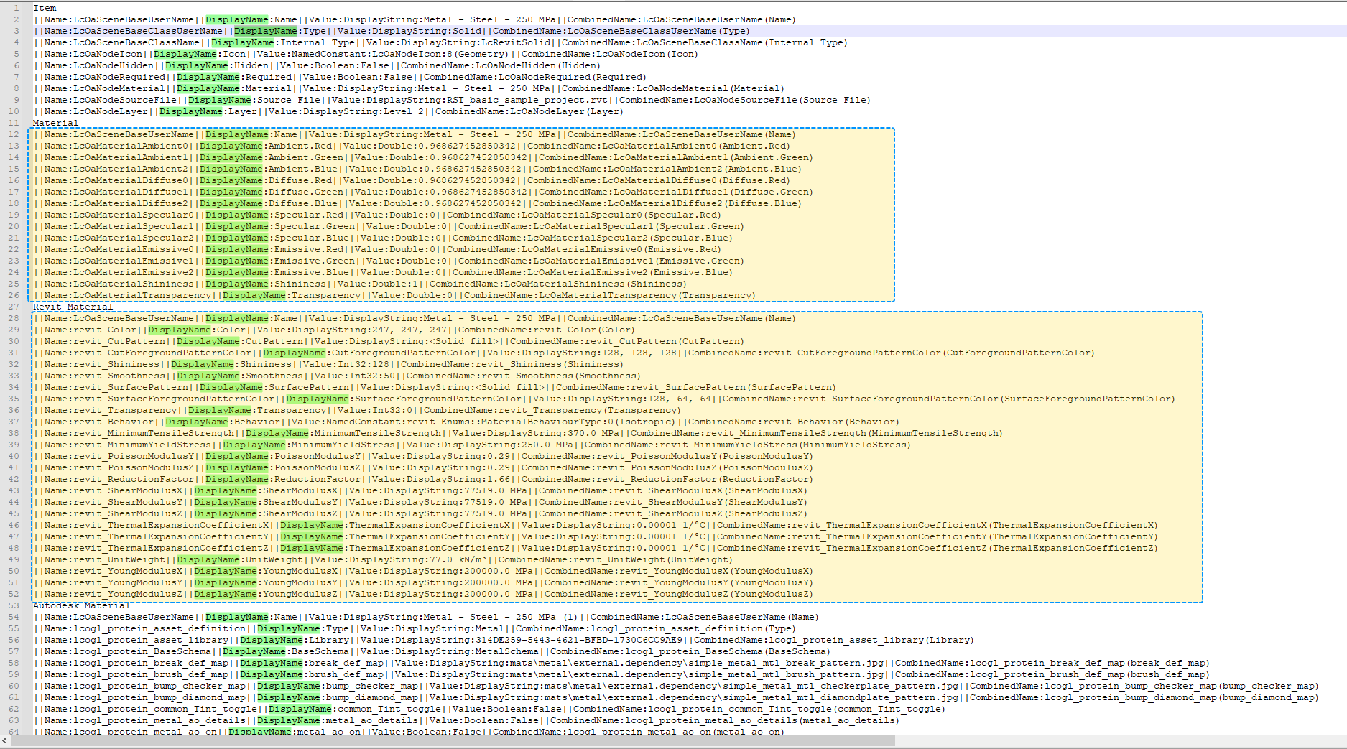Click the selected DisplayName word on line 3
The width and height of the screenshot is (1347, 749).
click(265, 31)
